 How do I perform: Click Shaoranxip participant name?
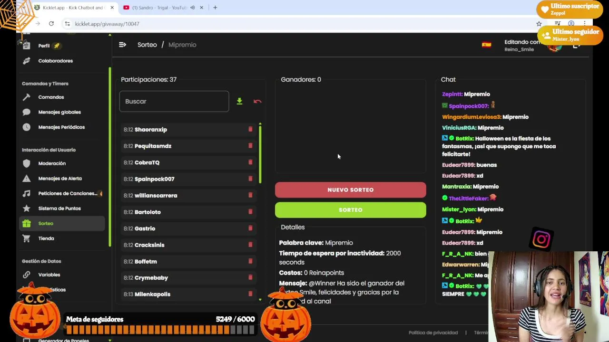(x=151, y=129)
